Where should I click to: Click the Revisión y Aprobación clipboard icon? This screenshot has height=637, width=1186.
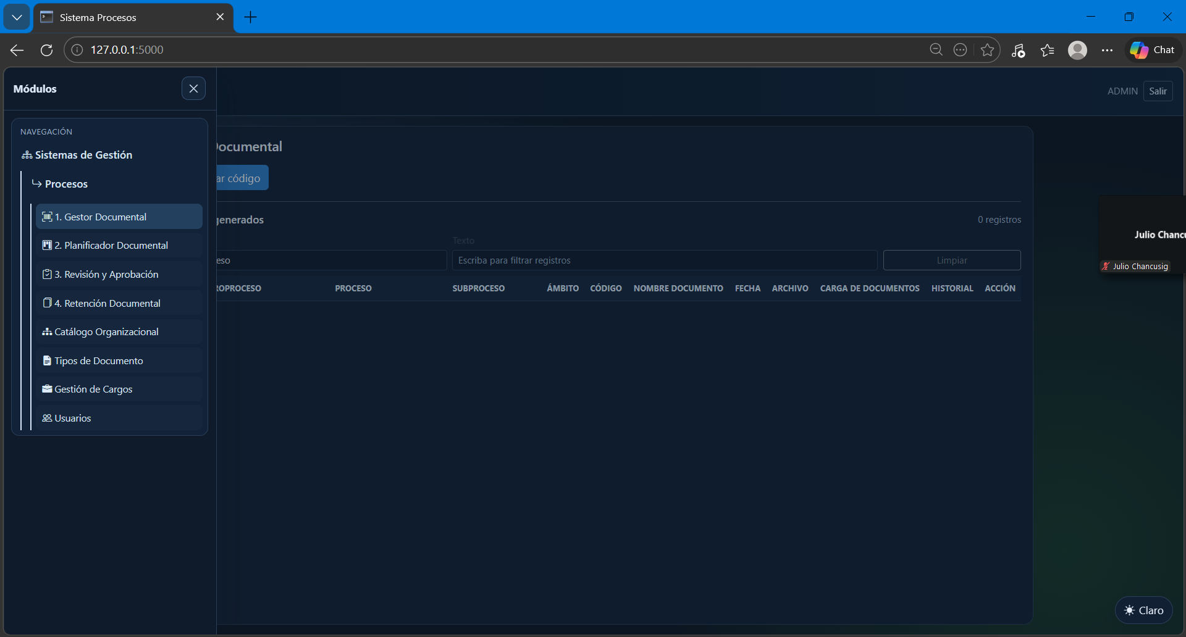47,274
